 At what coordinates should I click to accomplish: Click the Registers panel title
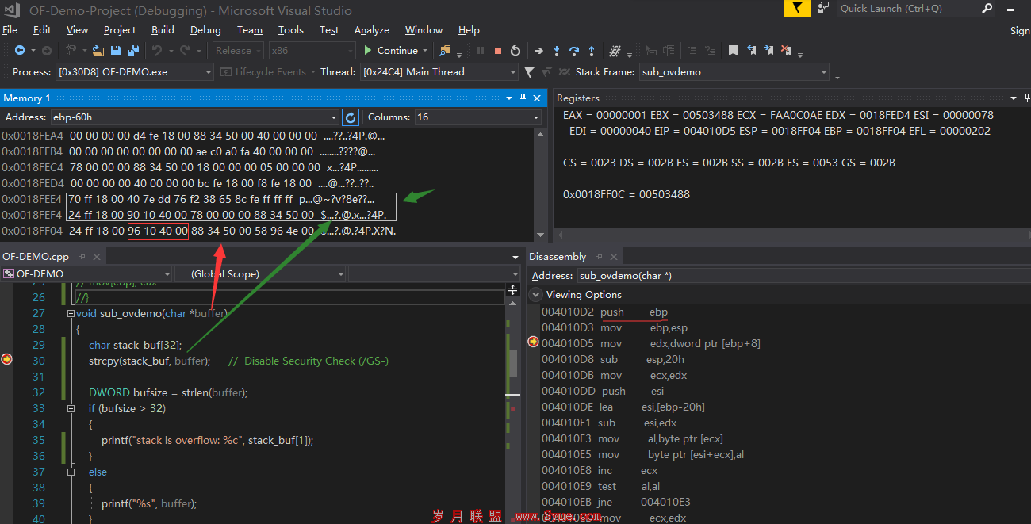578,98
